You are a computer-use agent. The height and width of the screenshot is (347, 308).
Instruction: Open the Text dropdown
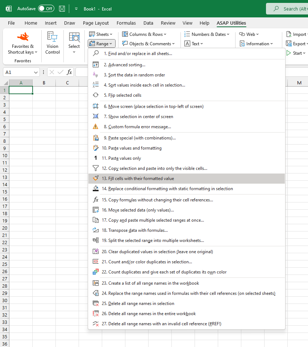pyautogui.click(x=194, y=43)
